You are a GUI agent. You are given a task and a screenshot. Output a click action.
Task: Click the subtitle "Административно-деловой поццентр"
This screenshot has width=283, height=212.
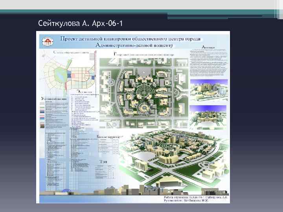[x=134, y=45]
